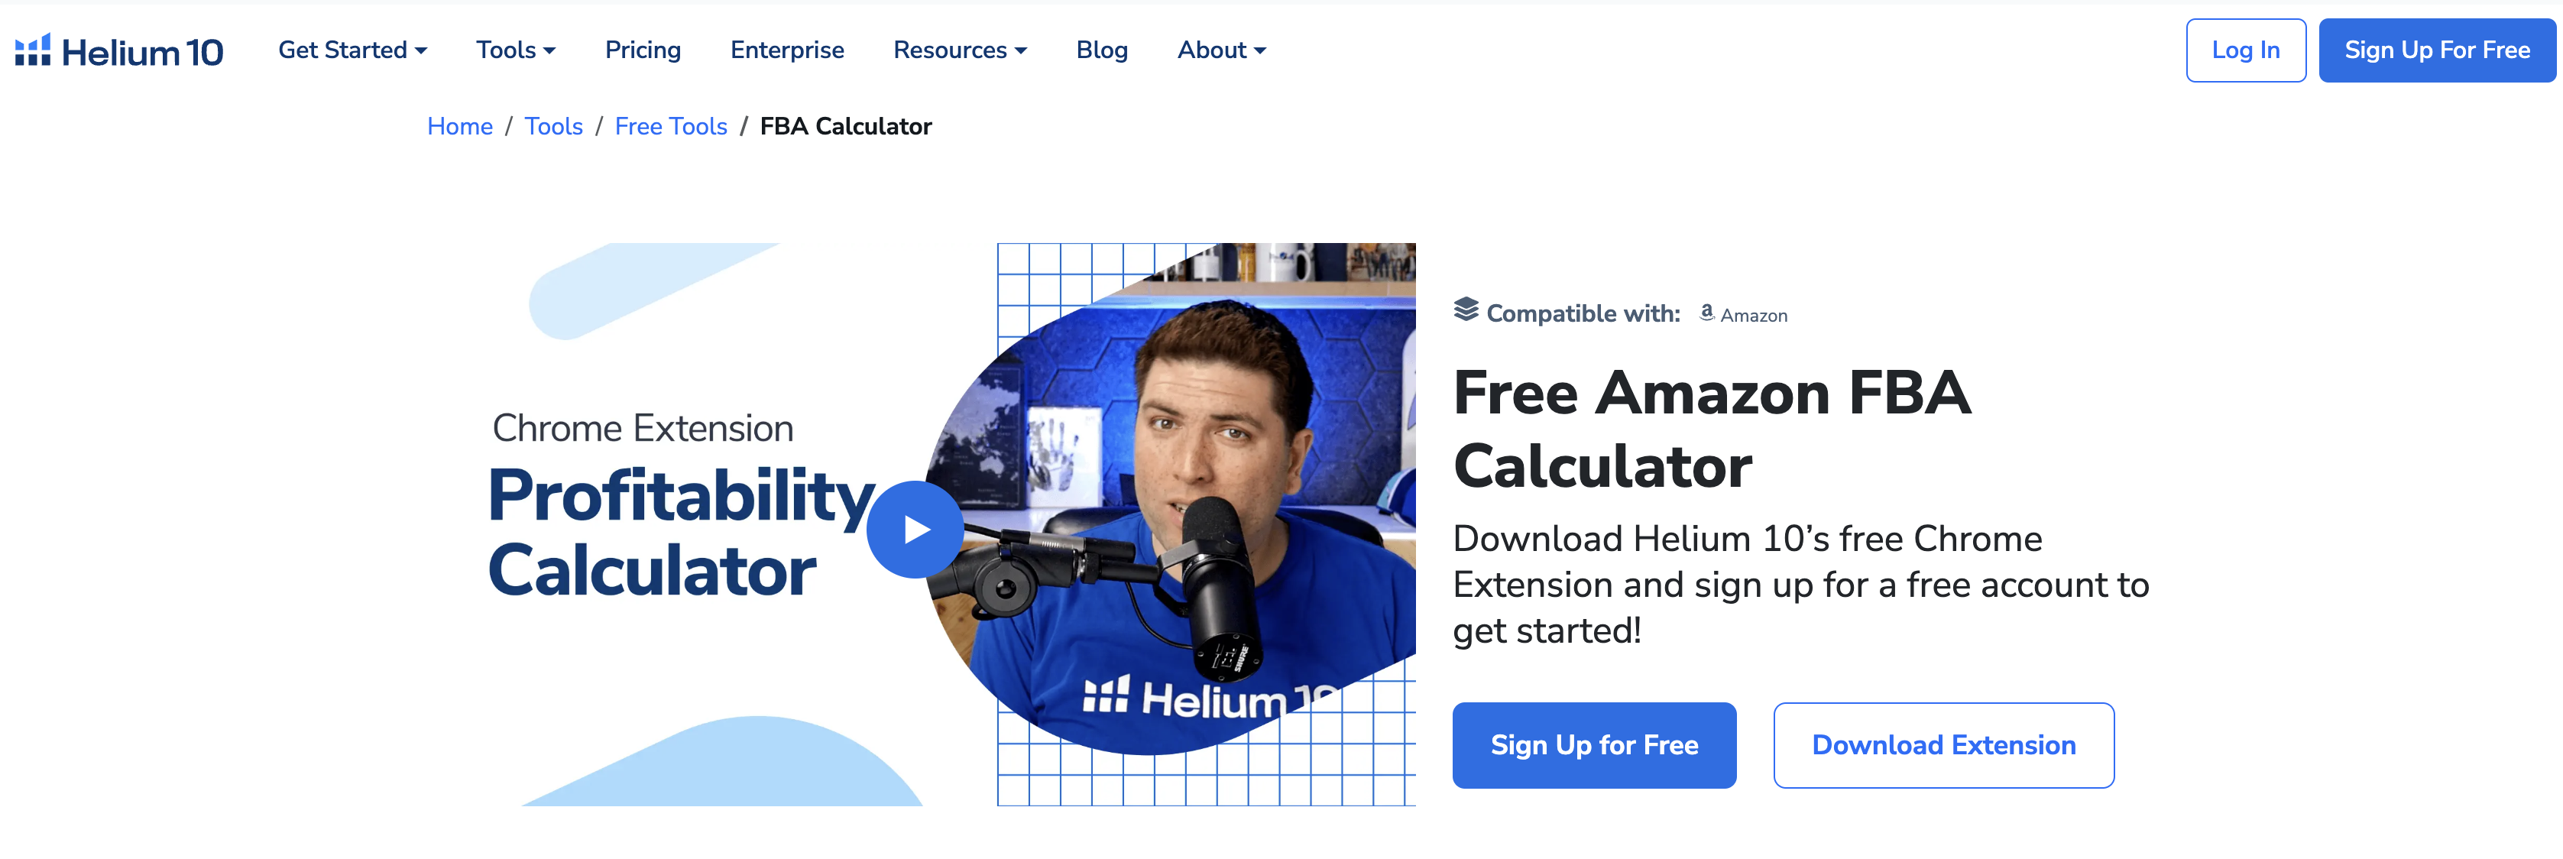Image resolution: width=2563 pixels, height=859 pixels.
Task: Click the Helium 10 logo icon
Action: (32, 50)
